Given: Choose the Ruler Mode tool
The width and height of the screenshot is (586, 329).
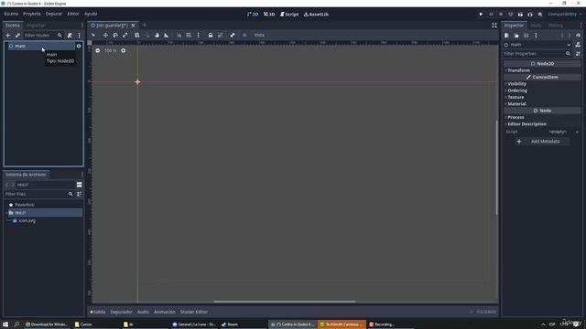Looking at the screenshot, I should coord(167,35).
